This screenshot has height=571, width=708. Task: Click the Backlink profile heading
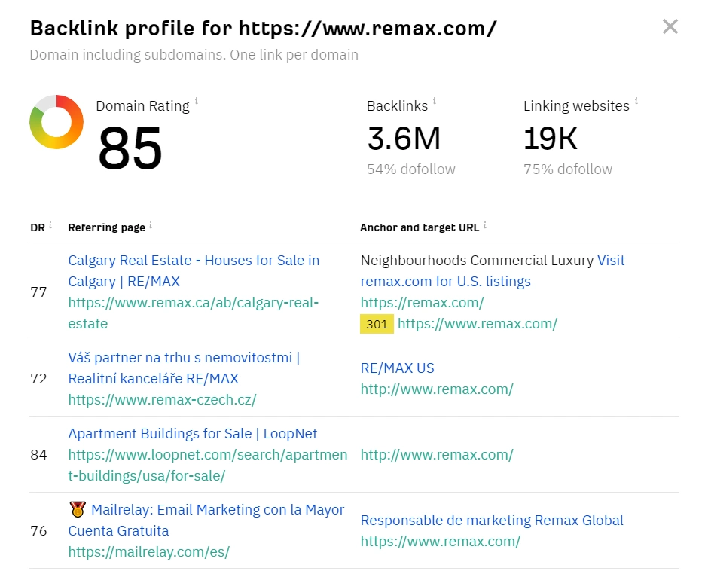(x=264, y=29)
